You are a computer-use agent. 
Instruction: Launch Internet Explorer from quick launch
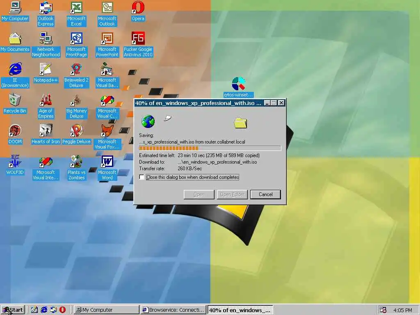[44, 310]
